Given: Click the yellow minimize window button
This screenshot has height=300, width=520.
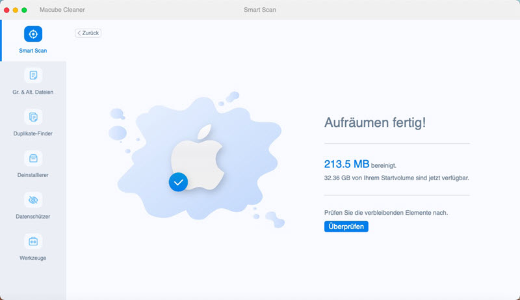Looking at the screenshot, I should (15, 10).
